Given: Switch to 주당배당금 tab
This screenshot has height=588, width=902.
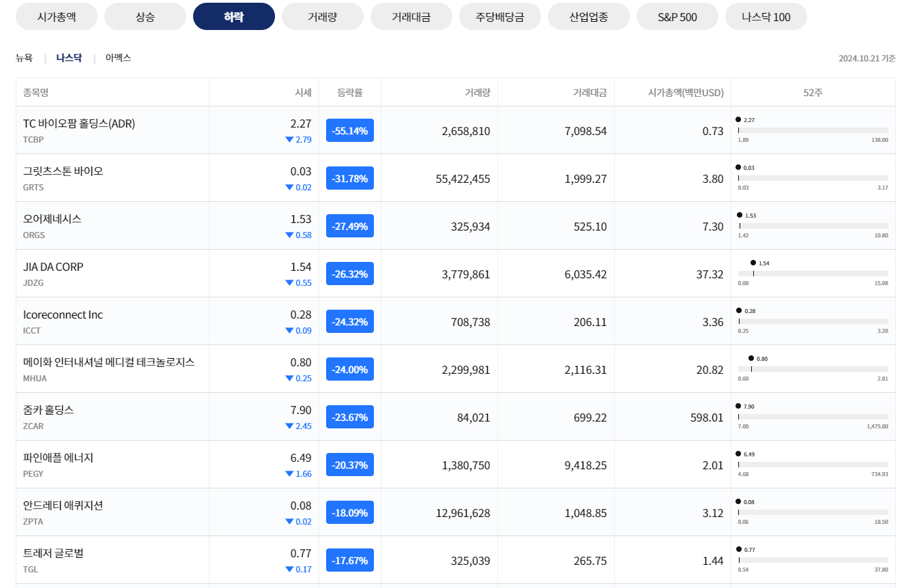Looking at the screenshot, I should [x=500, y=17].
